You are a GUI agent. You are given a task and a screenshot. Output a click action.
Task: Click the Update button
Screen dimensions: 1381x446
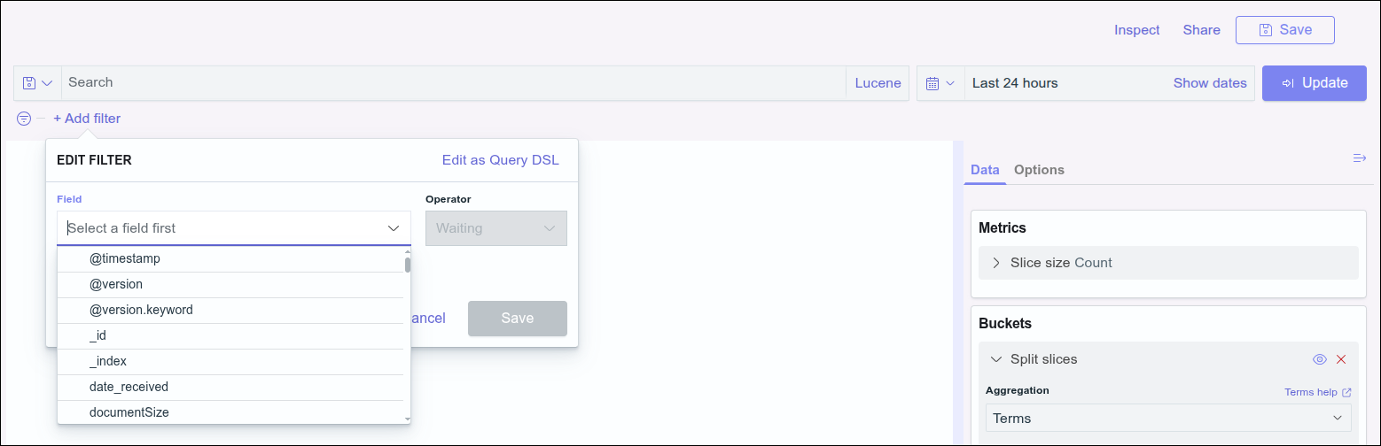[1314, 83]
